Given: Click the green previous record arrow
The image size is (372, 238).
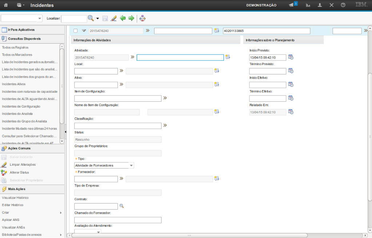Looking at the screenshot, I should tap(123, 18).
